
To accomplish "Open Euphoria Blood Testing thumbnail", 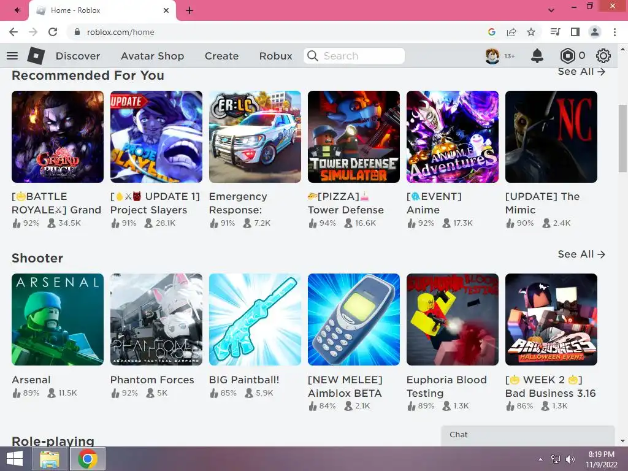I will coord(453,319).
